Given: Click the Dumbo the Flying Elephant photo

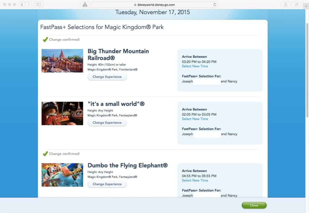Looking at the screenshot, I should click(x=62, y=175).
